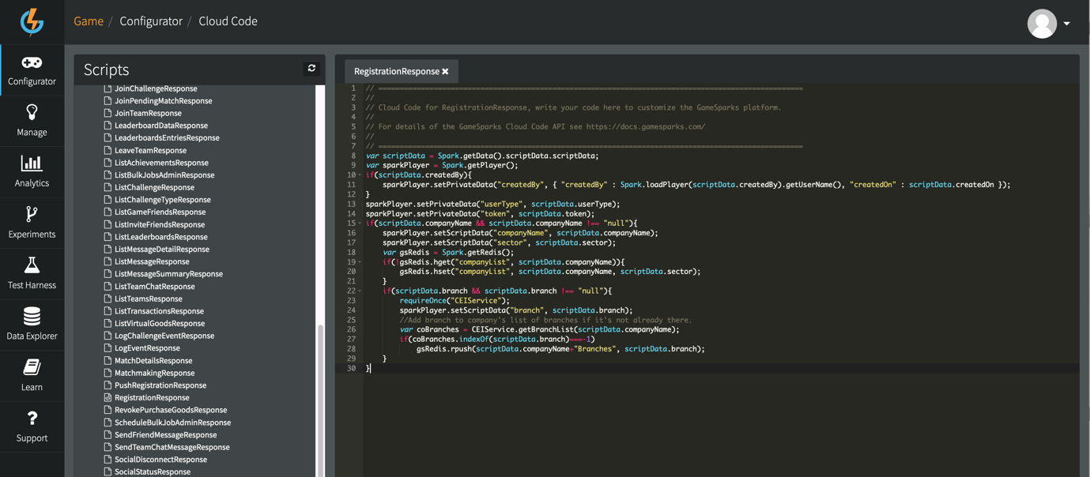The width and height of the screenshot is (1090, 477).
Task: Open LeaveTeamResponse script
Action: pos(150,150)
